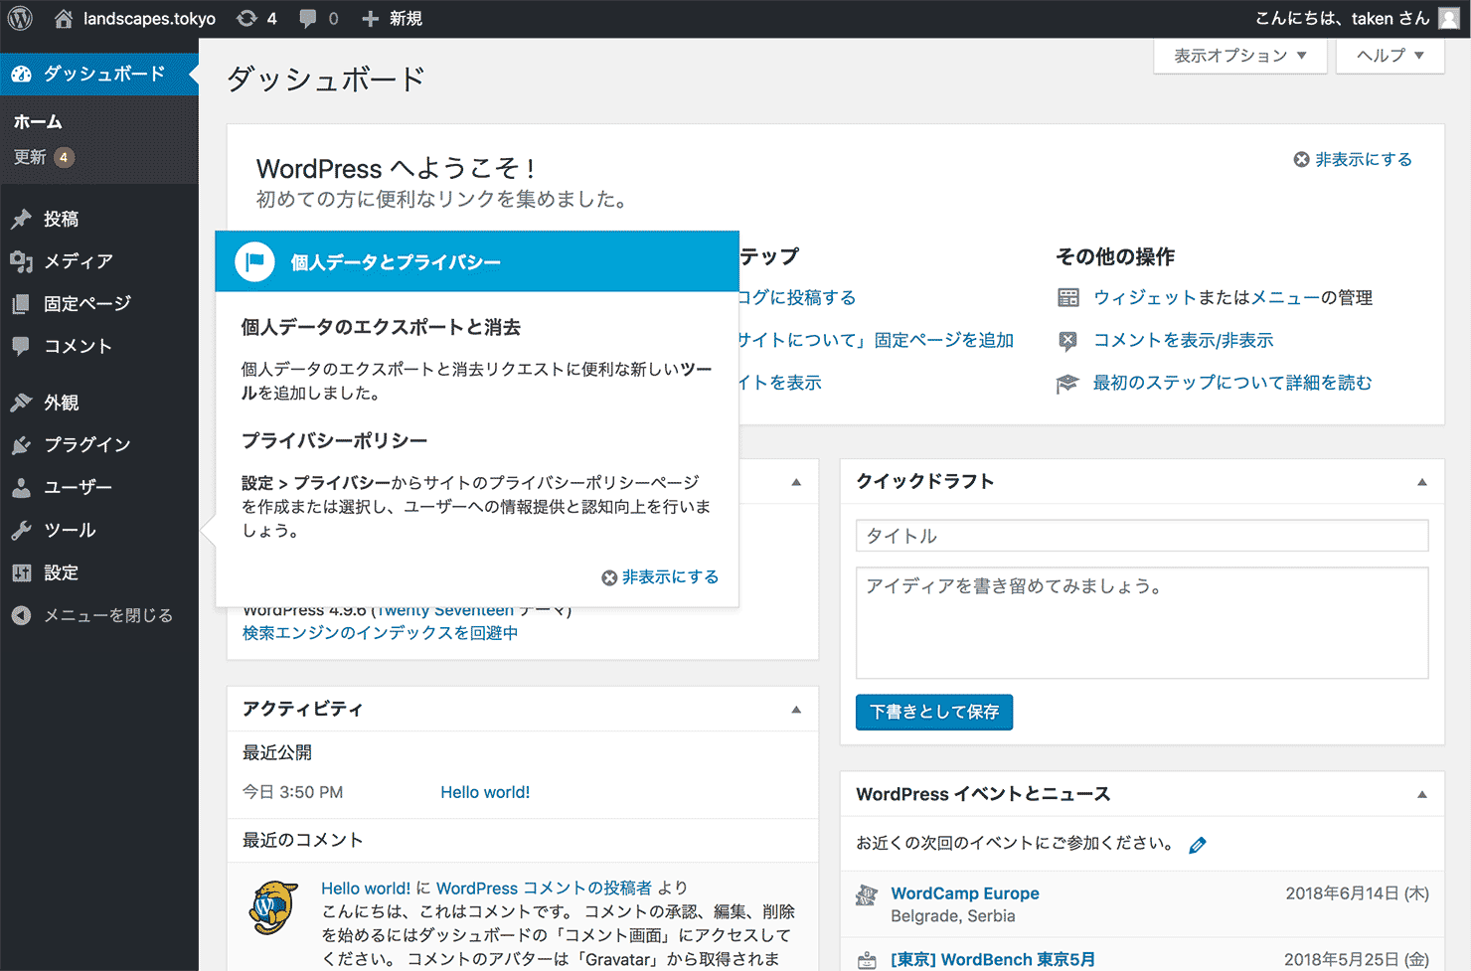Click the pencil icon to edit event location
The image size is (1471, 971).
(x=1198, y=845)
